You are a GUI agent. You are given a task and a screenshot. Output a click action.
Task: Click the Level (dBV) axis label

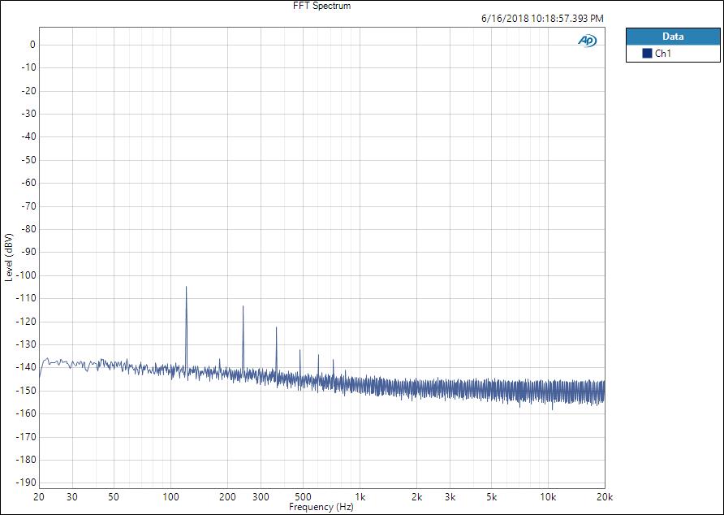click(9, 257)
